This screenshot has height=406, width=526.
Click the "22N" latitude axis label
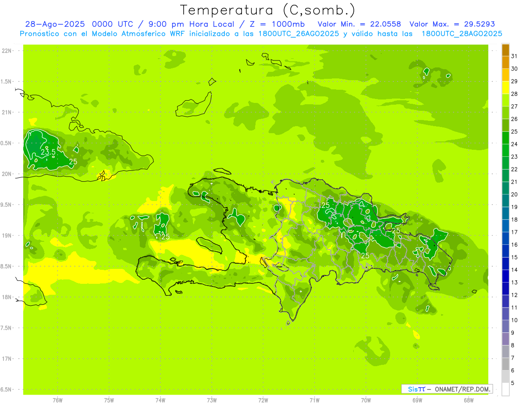6,51
